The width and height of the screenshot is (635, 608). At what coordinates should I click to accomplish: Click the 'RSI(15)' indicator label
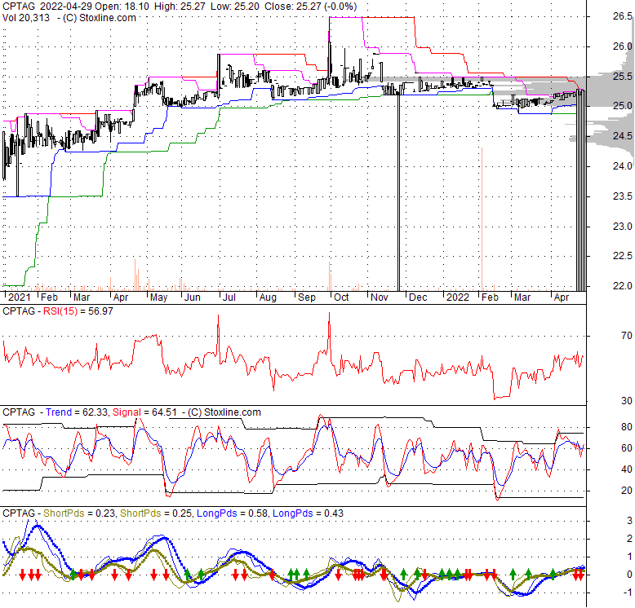click(60, 311)
